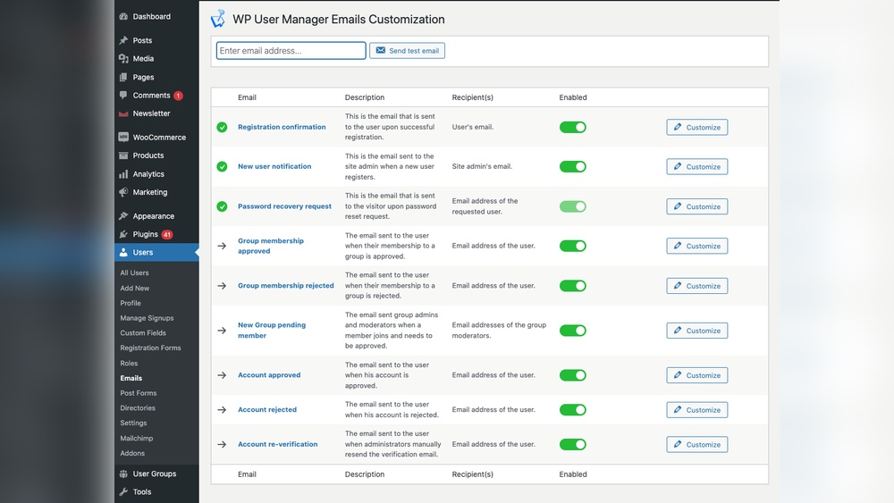Screen dimensions: 894x503
Task: Customize Account re-verification email
Action: (696, 444)
